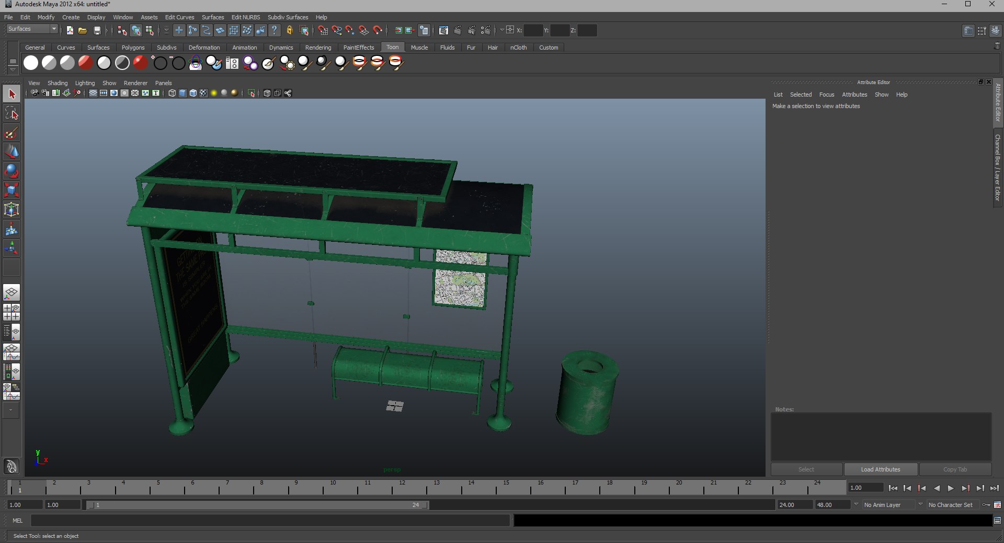The height and width of the screenshot is (543, 1004).
Task: Choose the Show Manipulator tool
Action: point(12,248)
